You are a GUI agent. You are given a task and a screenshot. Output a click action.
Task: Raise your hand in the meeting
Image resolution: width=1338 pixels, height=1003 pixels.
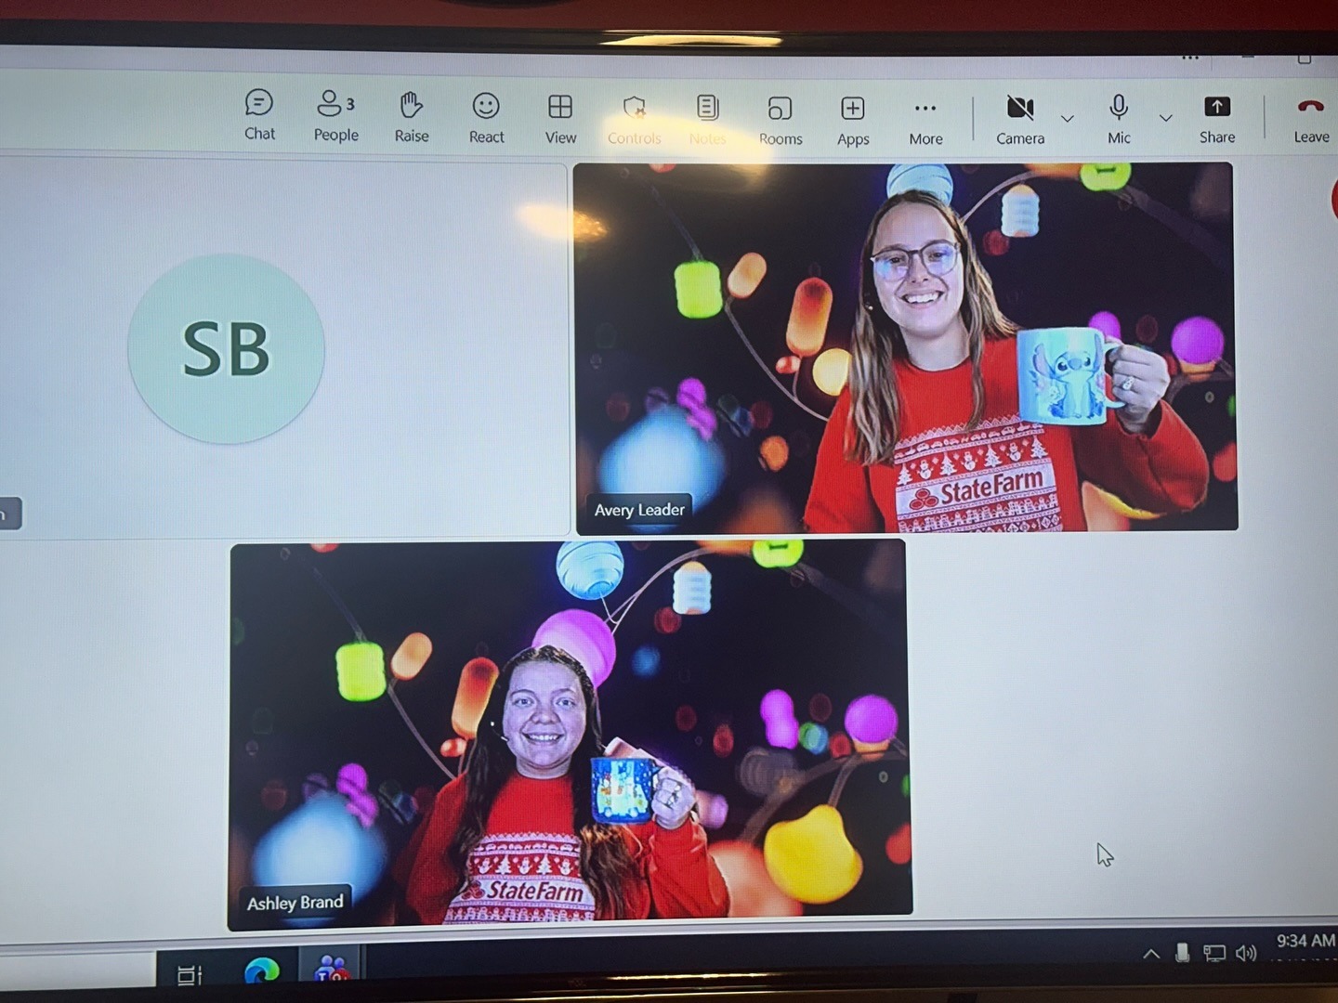pos(412,116)
